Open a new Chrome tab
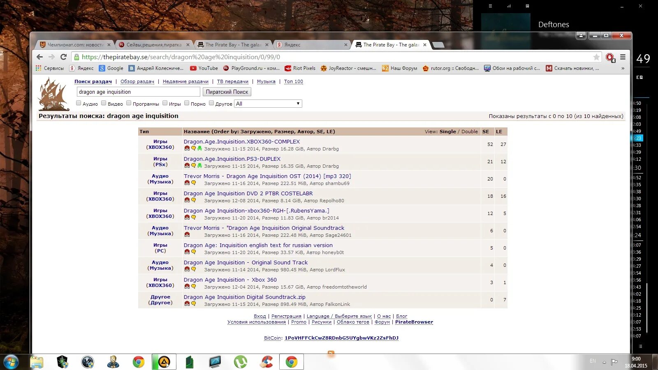This screenshot has width=658, height=370. point(438,45)
